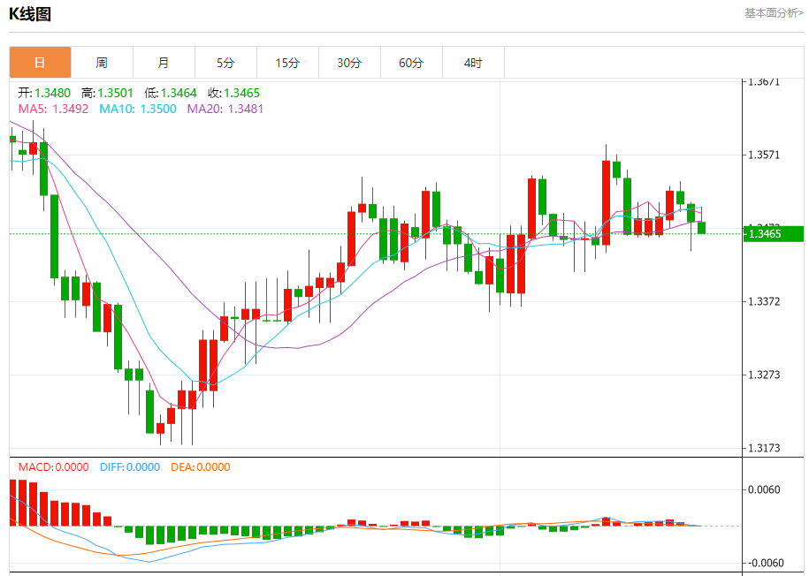Image resolution: width=809 pixels, height=576 pixels.
Task: Open the 5分 interval tab
Action: 226,63
